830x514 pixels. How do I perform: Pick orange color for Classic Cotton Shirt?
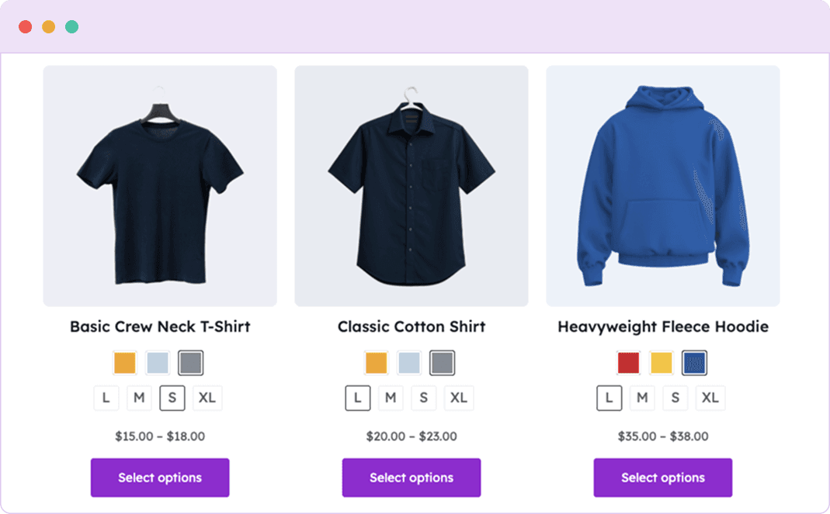click(377, 363)
